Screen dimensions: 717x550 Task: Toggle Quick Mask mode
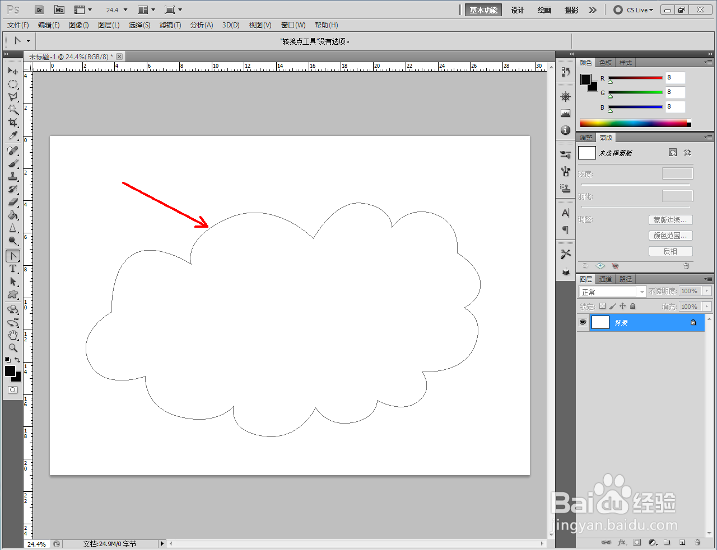(13, 390)
